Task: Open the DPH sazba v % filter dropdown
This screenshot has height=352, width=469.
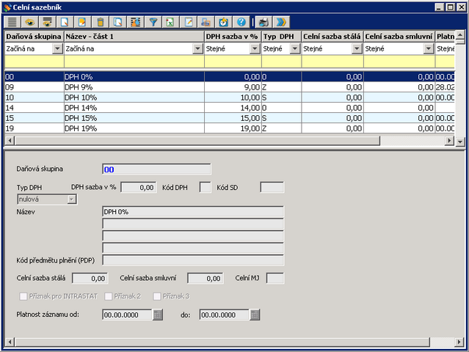Action: 255,49
